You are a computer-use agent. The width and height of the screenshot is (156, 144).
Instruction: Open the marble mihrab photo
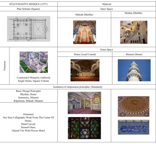click(x=84, y=32)
